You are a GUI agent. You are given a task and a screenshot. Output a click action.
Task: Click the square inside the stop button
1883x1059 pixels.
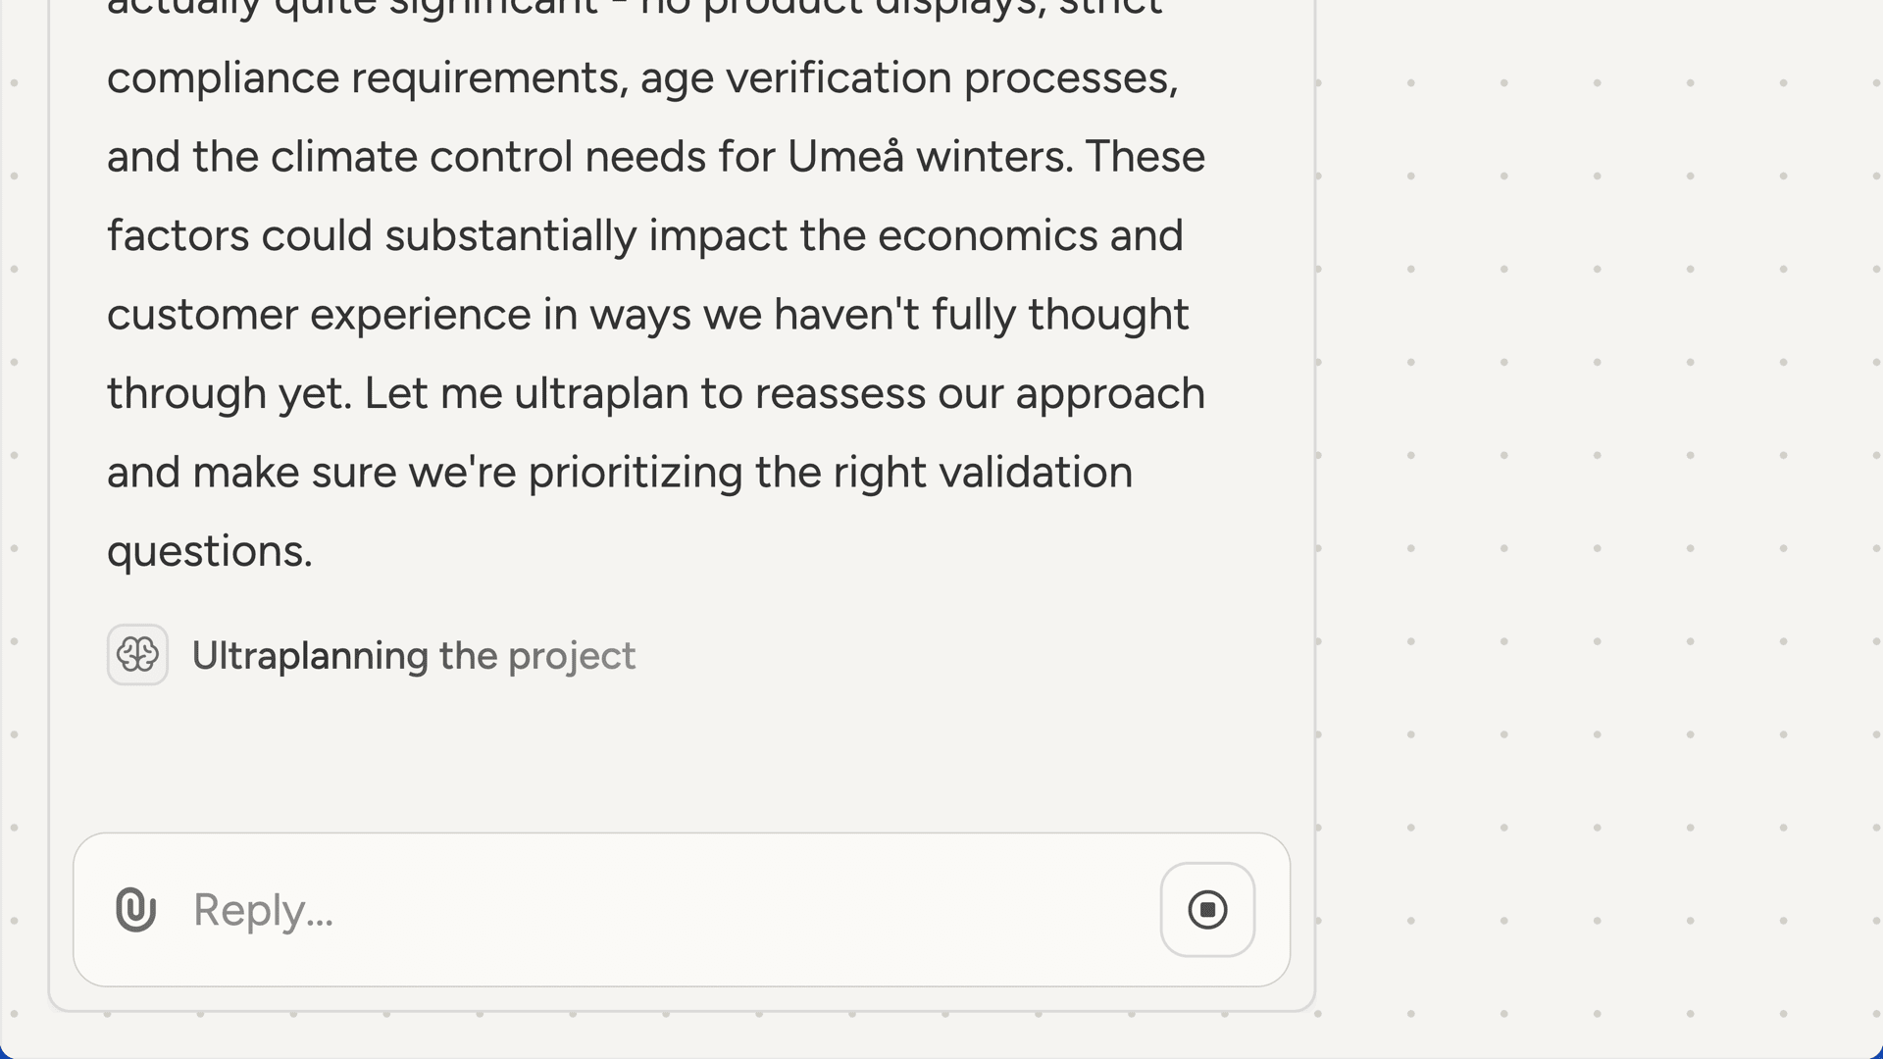[x=1207, y=909]
